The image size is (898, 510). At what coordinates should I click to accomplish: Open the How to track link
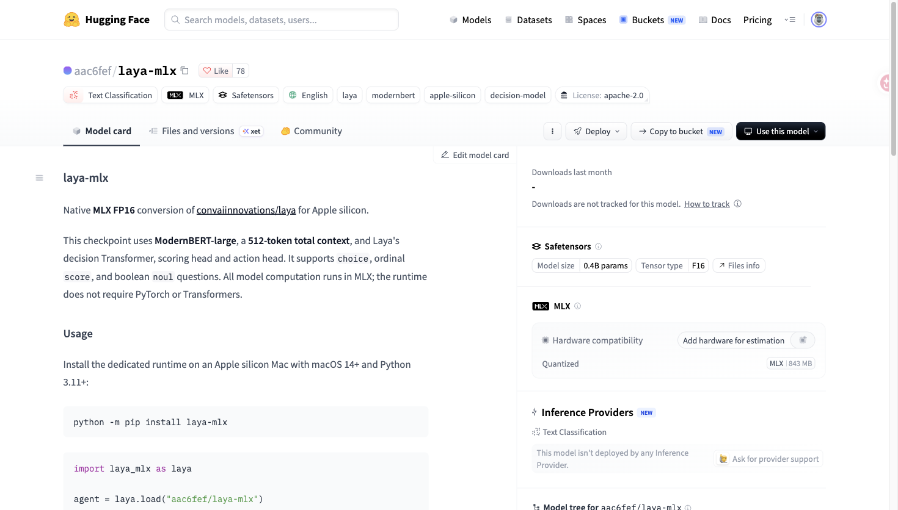707,204
